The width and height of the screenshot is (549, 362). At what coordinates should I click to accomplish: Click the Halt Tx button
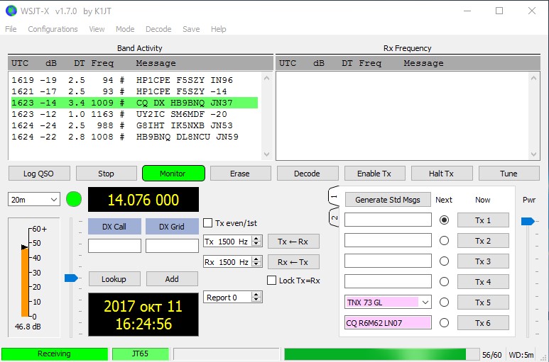pos(442,174)
